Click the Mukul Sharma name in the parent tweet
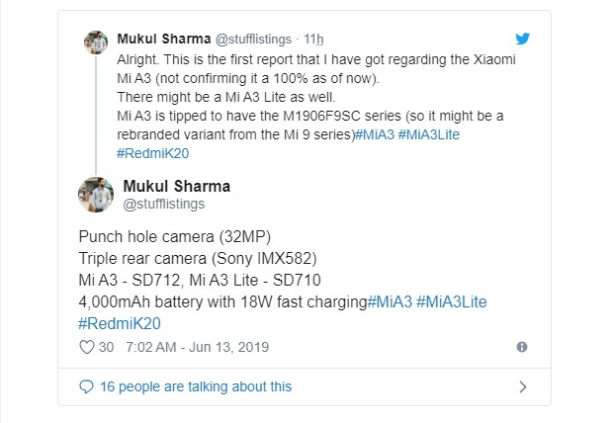The width and height of the screenshot is (614, 423). [158, 39]
